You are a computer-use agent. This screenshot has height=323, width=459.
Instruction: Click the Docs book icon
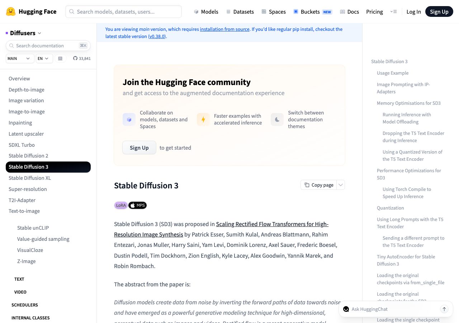[342, 11]
